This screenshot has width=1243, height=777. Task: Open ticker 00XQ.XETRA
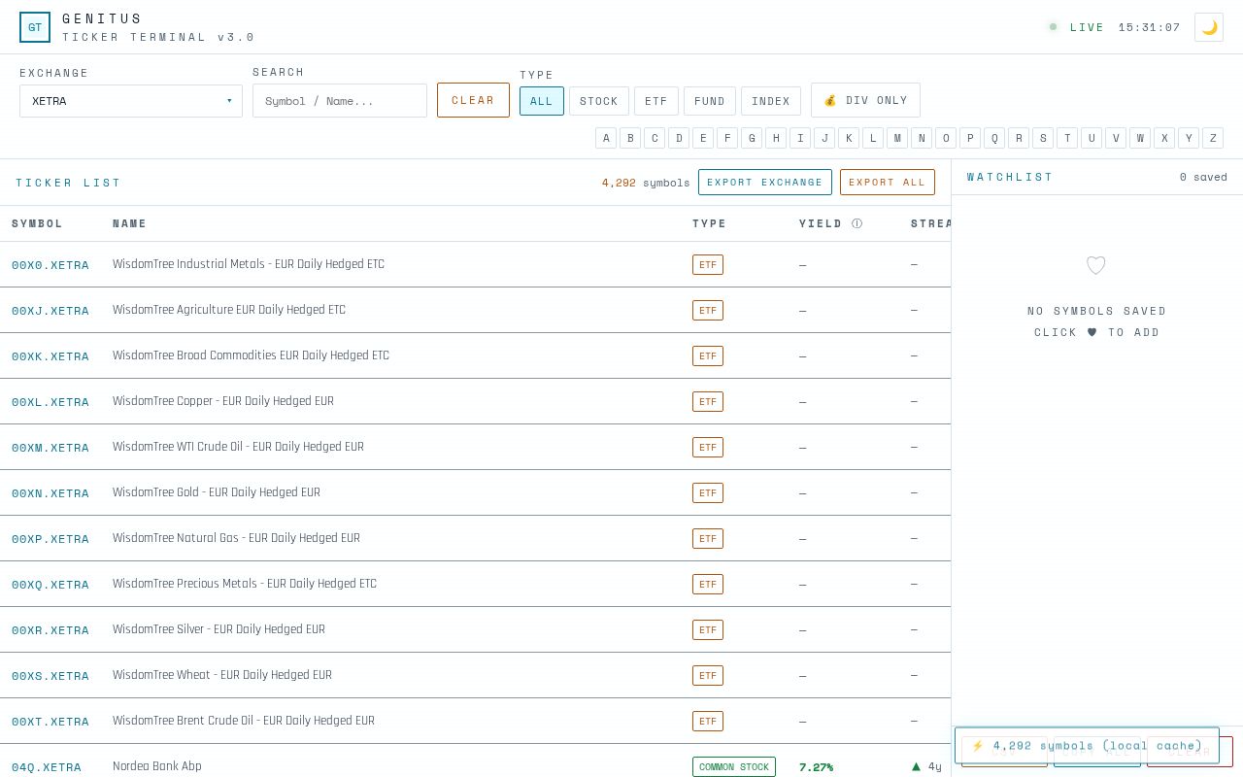click(x=50, y=585)
